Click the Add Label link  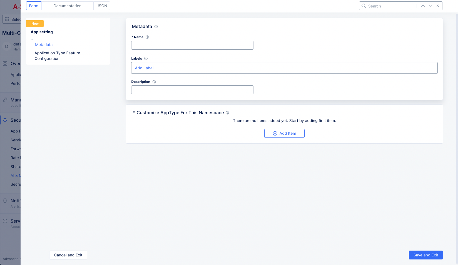[x=144, y=68]
